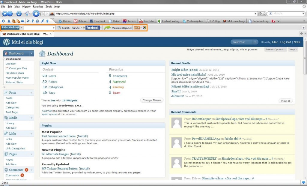307x186 pixels.
Task: Collapse the sidebar menu via separator arrow
Action: pyautogui.click(x=4, y=87)
